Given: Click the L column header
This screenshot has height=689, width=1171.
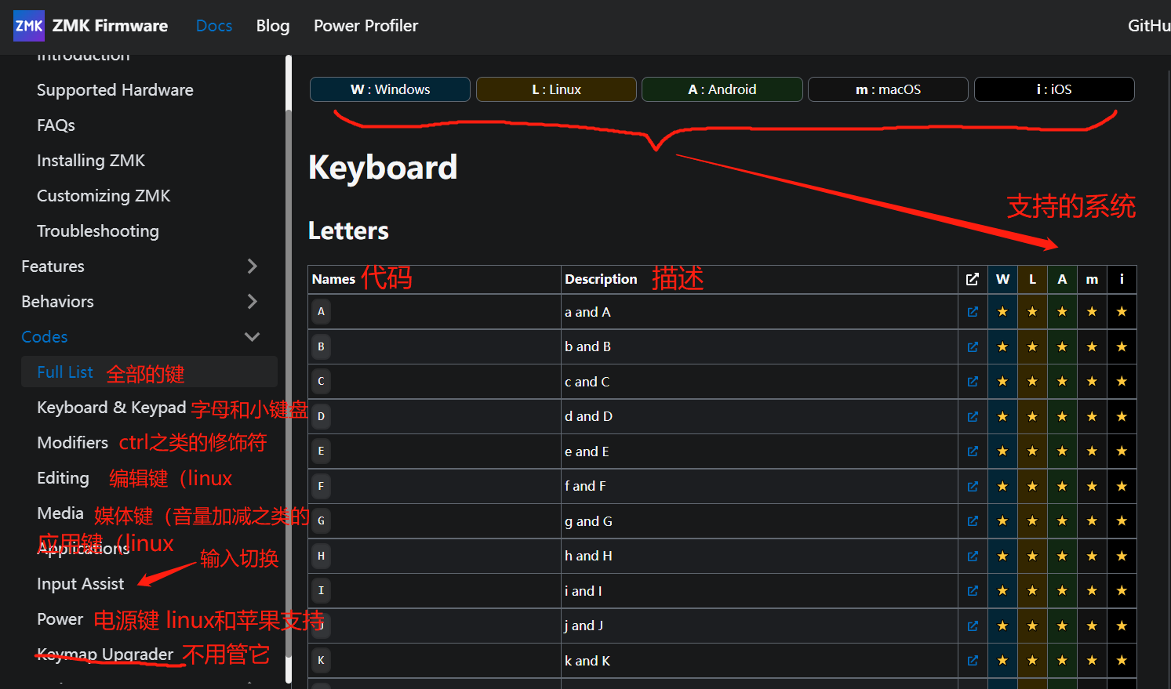Looking at the screenshot, I should click(x=1032, y=279).
